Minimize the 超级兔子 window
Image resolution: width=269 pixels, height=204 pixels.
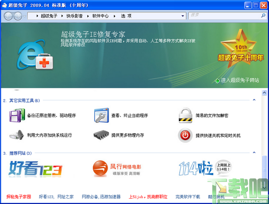tap(247, 5)
